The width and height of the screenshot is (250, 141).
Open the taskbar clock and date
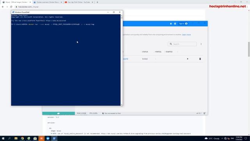239,138
